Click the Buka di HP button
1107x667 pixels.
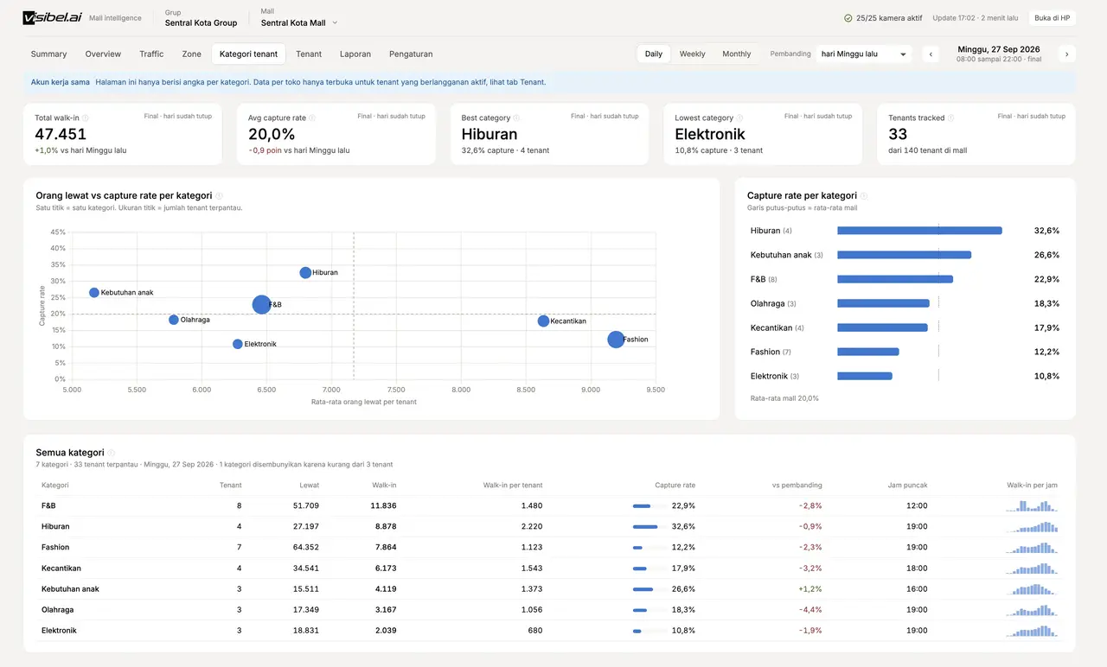pos(1053,18)
